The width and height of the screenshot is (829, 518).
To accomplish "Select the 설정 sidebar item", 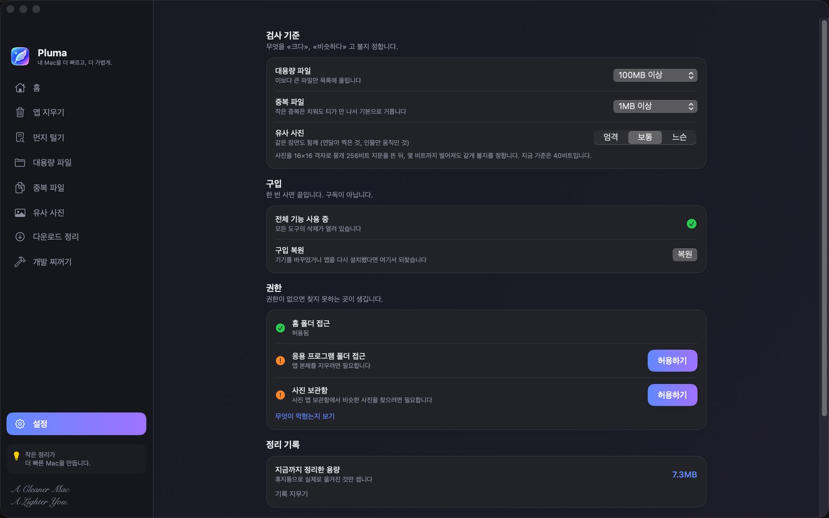I will (x=76, y=424).
